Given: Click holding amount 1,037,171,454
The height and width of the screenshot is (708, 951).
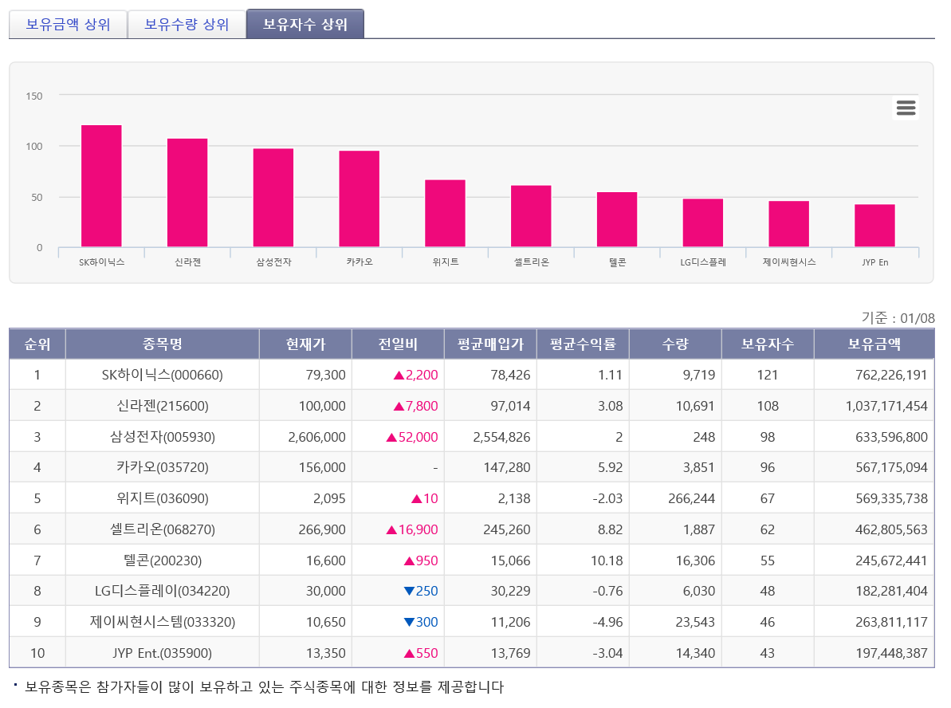Looking at the screenshot, I should click(886, 406).
